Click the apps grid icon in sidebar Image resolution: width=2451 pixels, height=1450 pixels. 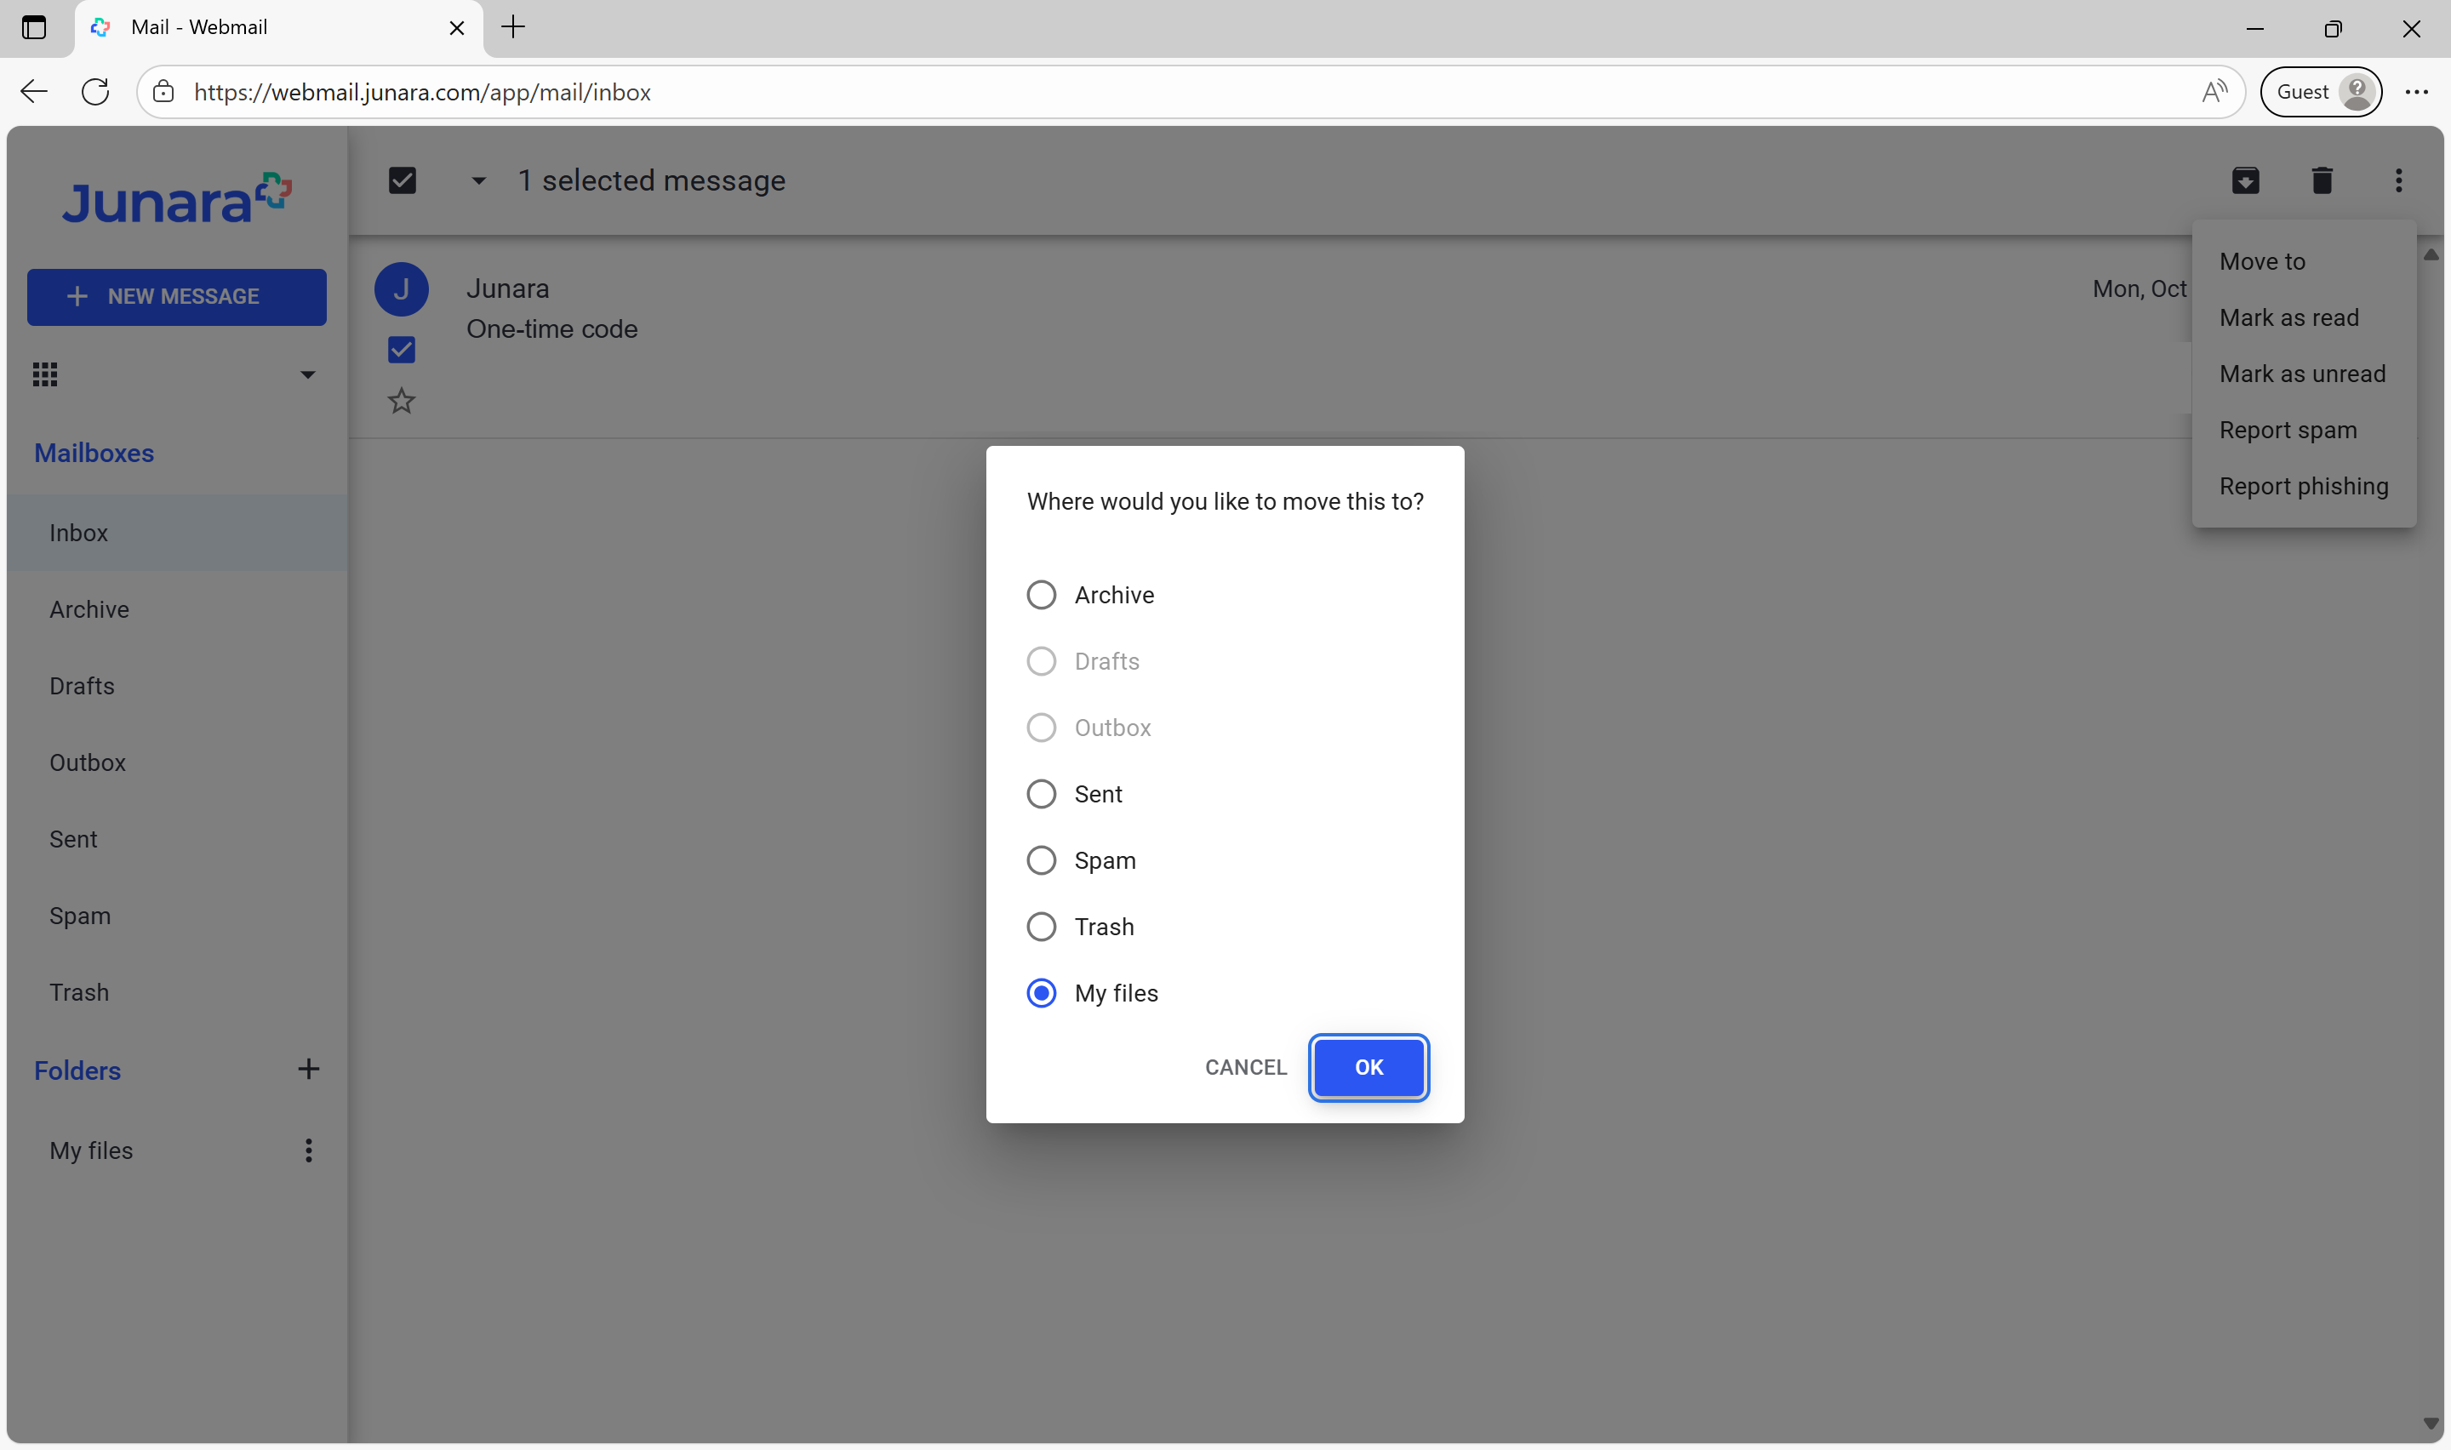coord(45,374)
